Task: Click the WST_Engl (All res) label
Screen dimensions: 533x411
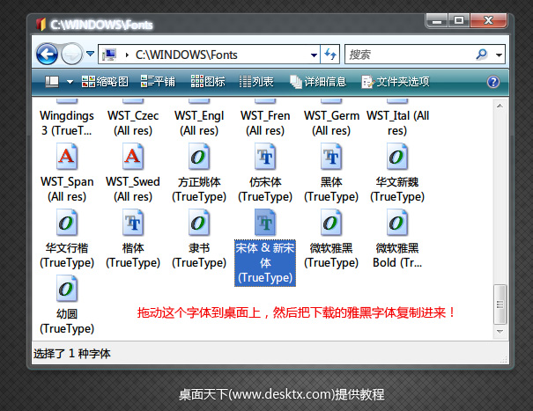Action: tap(199, 123)
